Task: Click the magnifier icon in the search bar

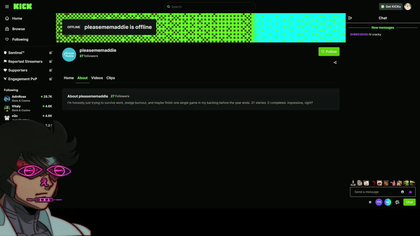Action: point(168,7)
